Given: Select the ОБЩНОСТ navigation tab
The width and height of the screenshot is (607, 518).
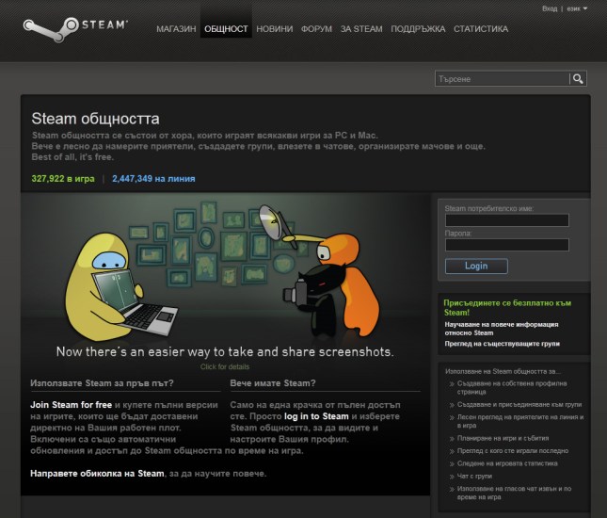Looking at the screenshot, I should point(226,29).
